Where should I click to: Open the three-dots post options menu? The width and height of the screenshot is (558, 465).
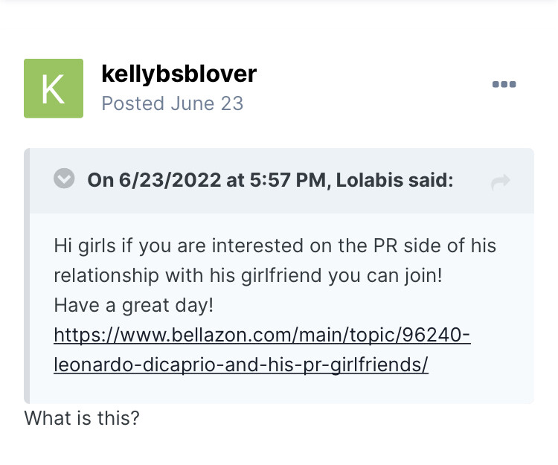[504, 85]
